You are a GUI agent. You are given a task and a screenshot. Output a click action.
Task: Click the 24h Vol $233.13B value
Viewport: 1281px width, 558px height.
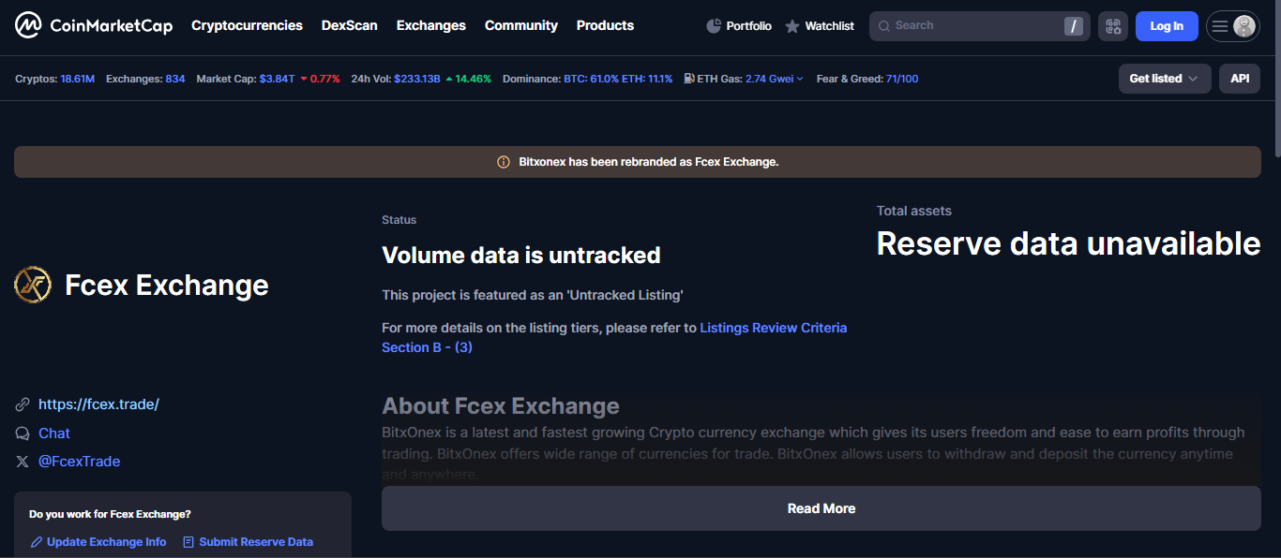(x=417, y=79)
